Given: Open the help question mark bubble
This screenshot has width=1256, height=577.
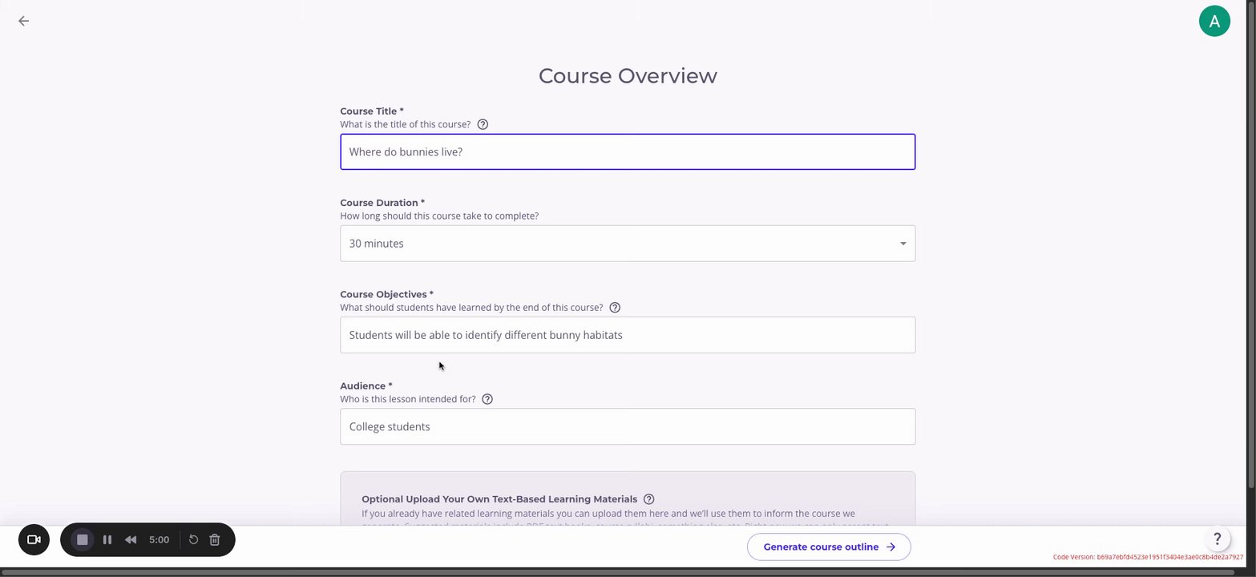Looking at the screenshot, I should coord(1217,539).
